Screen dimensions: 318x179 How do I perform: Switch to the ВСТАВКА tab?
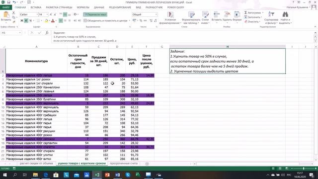[x=36, y=7]
